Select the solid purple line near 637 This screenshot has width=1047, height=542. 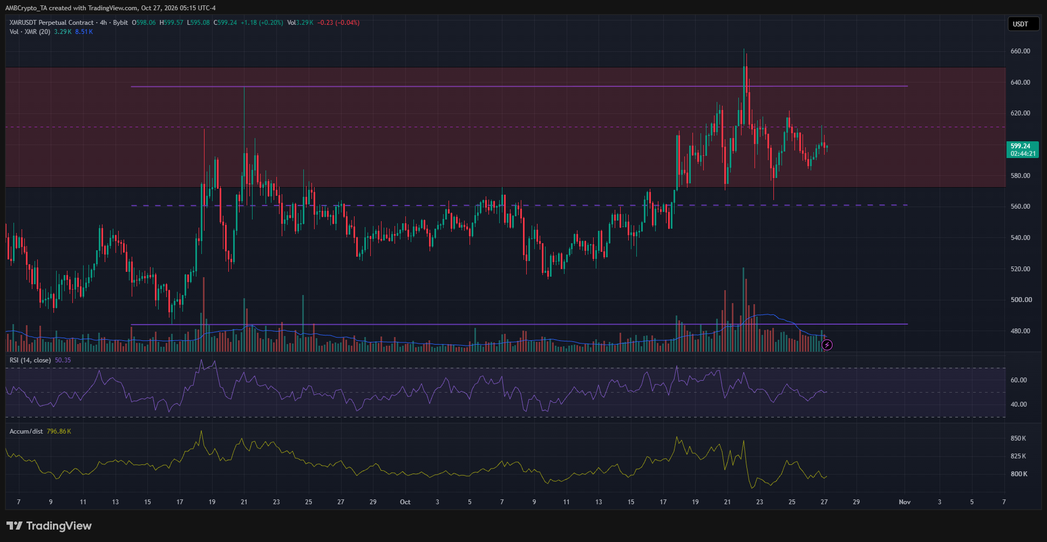[x=519, y=86]
